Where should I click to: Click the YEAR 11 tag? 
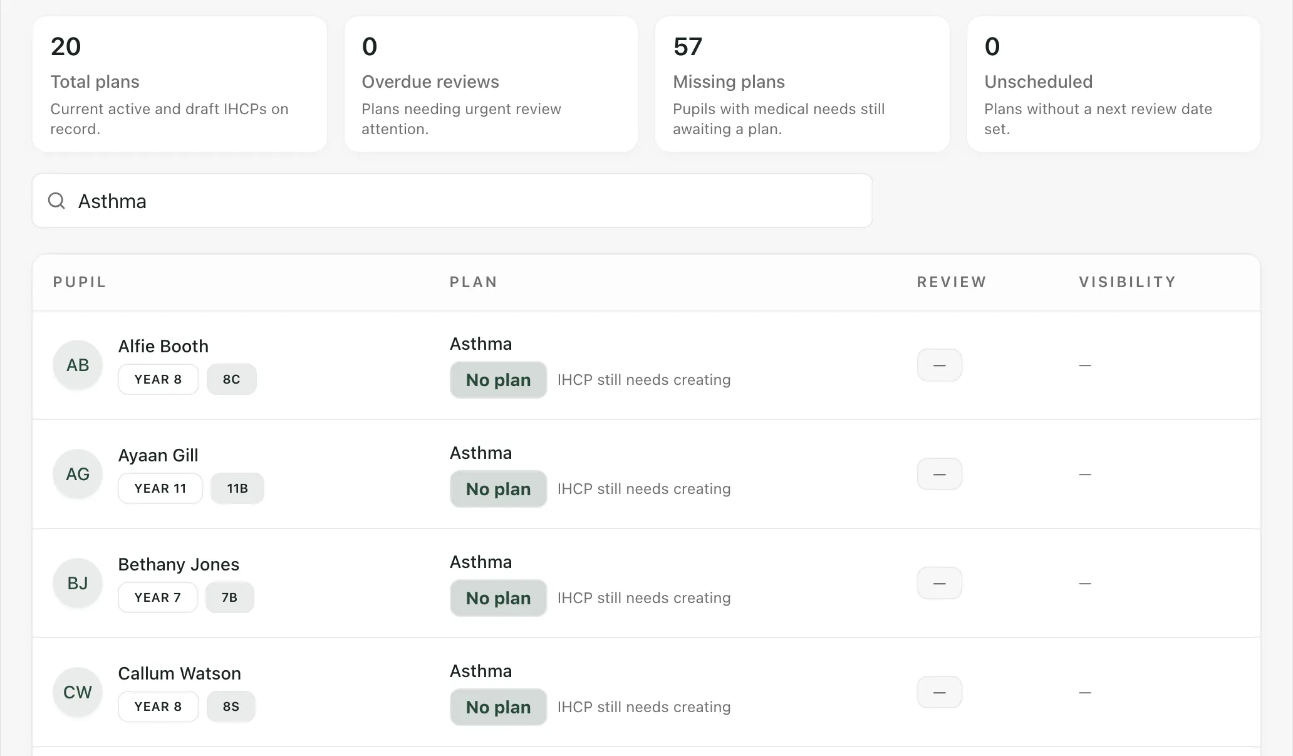pyautogui.click(x=160, y=488)
